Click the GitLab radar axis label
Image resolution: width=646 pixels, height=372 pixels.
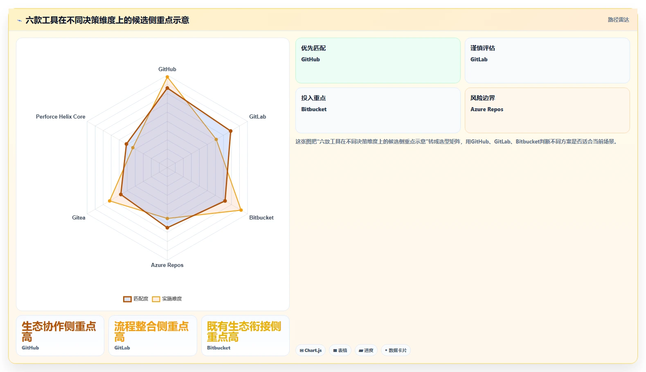point(258,117)
